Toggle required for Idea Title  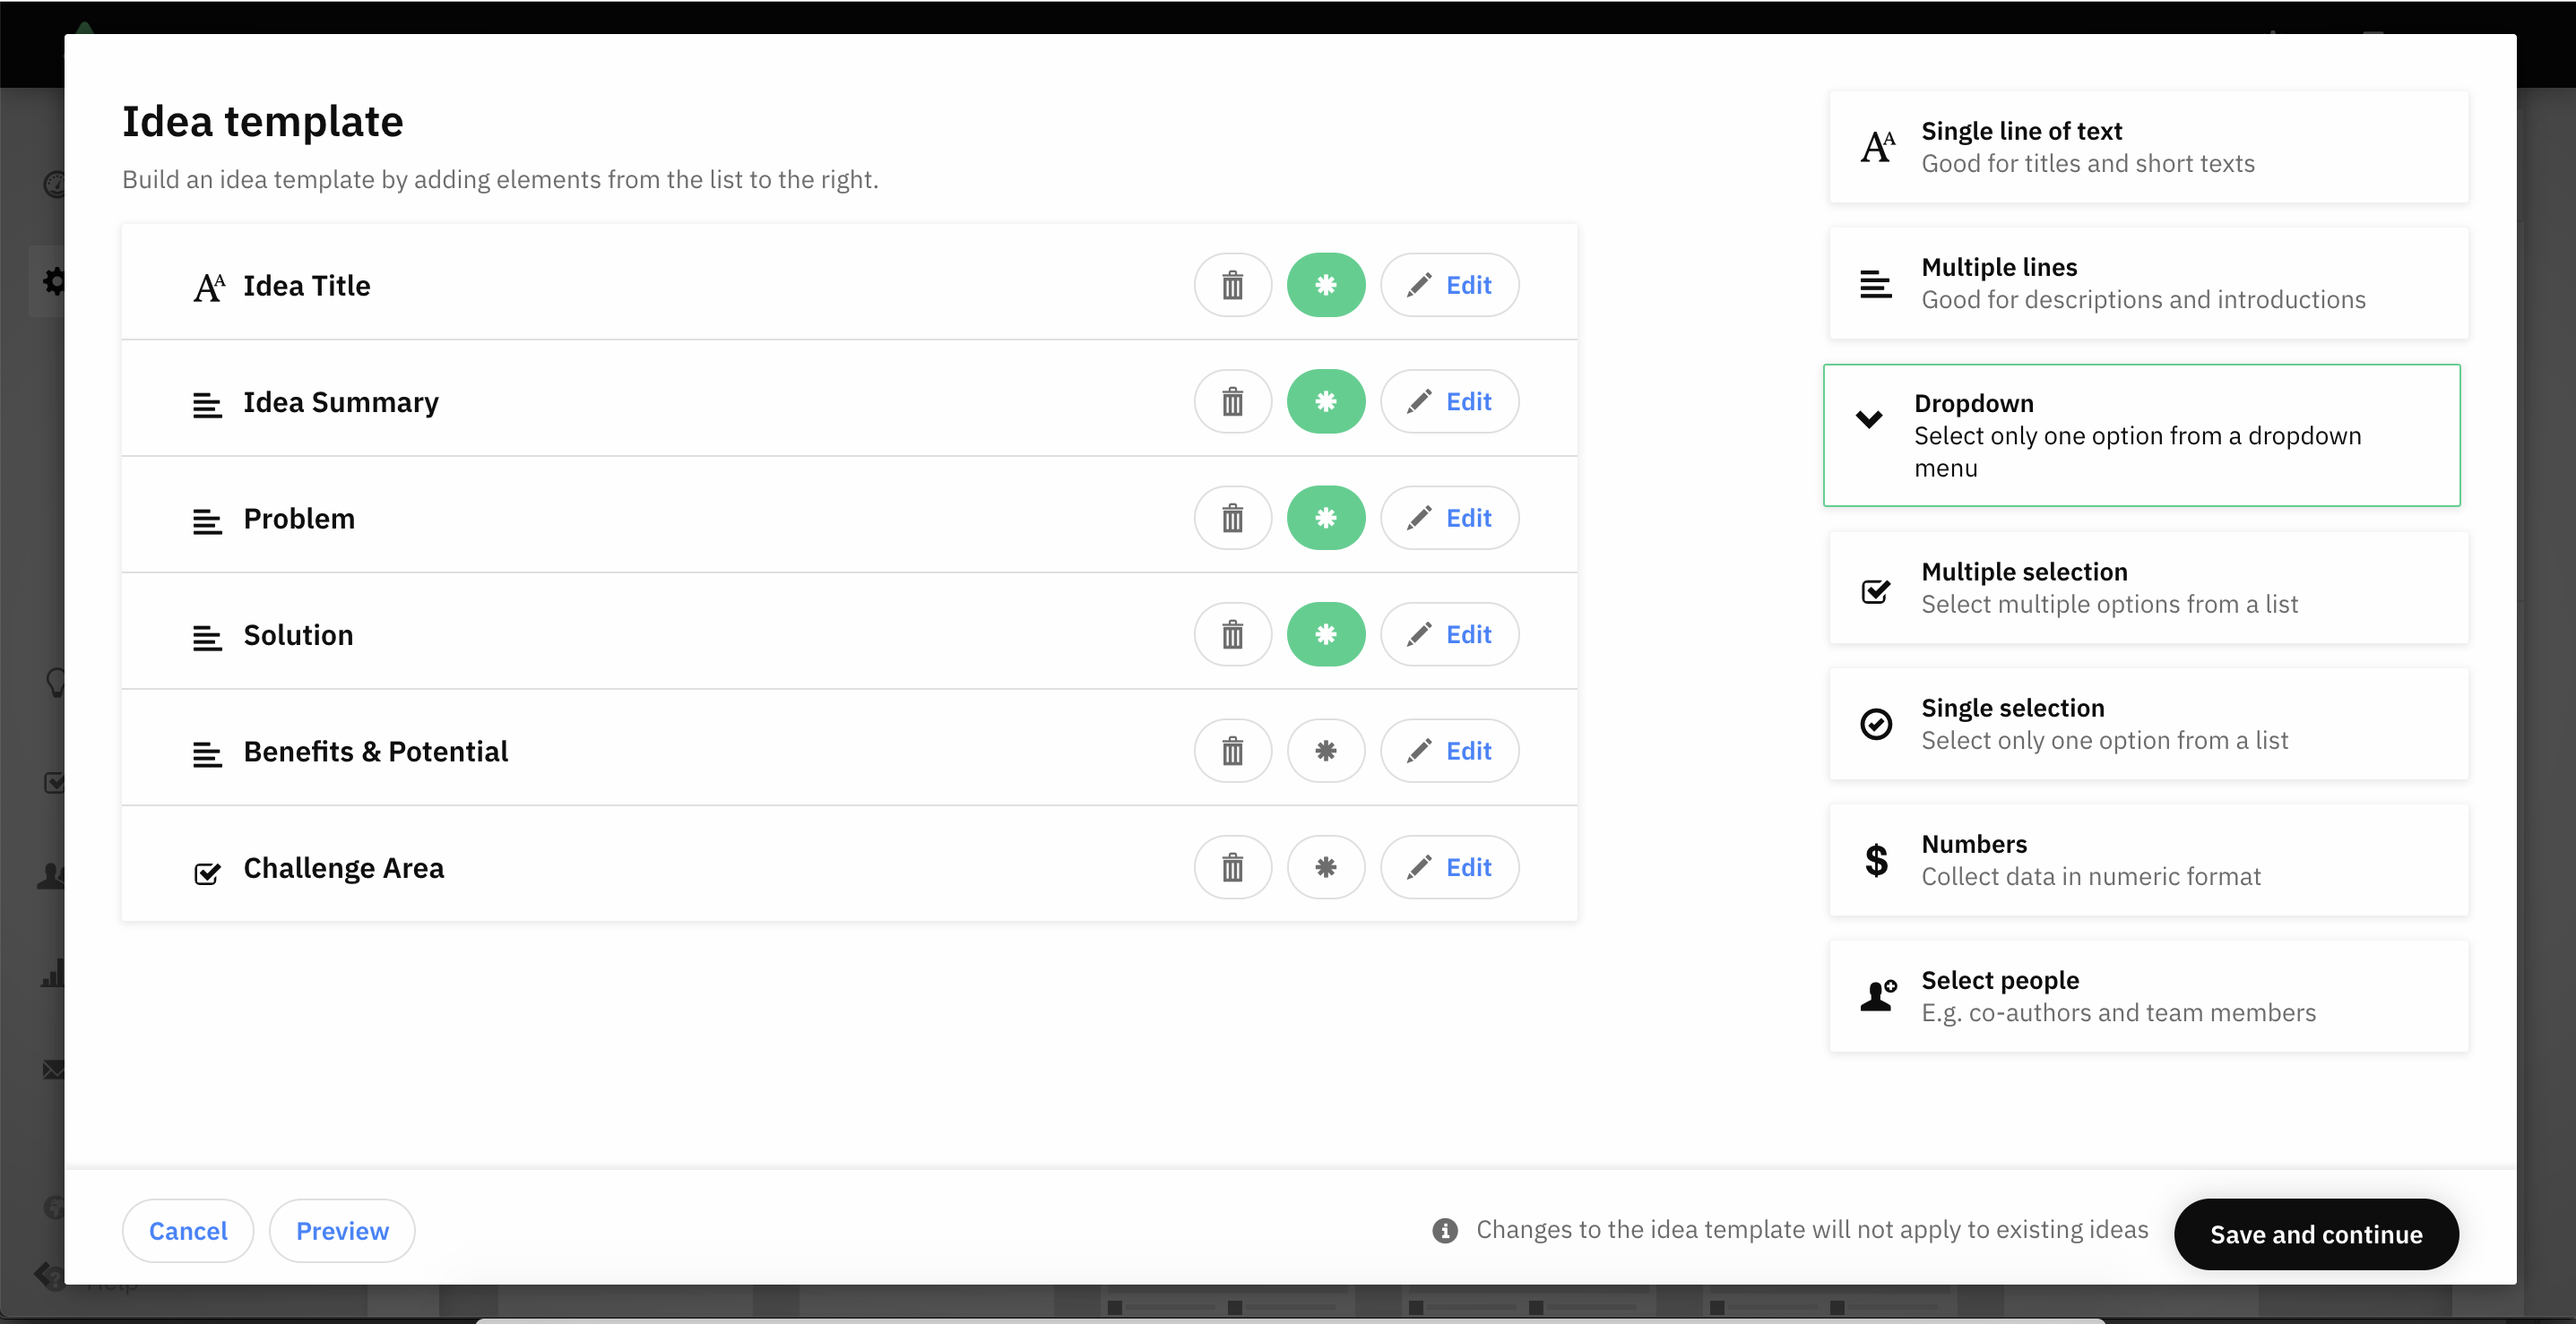coord(1326,285)
